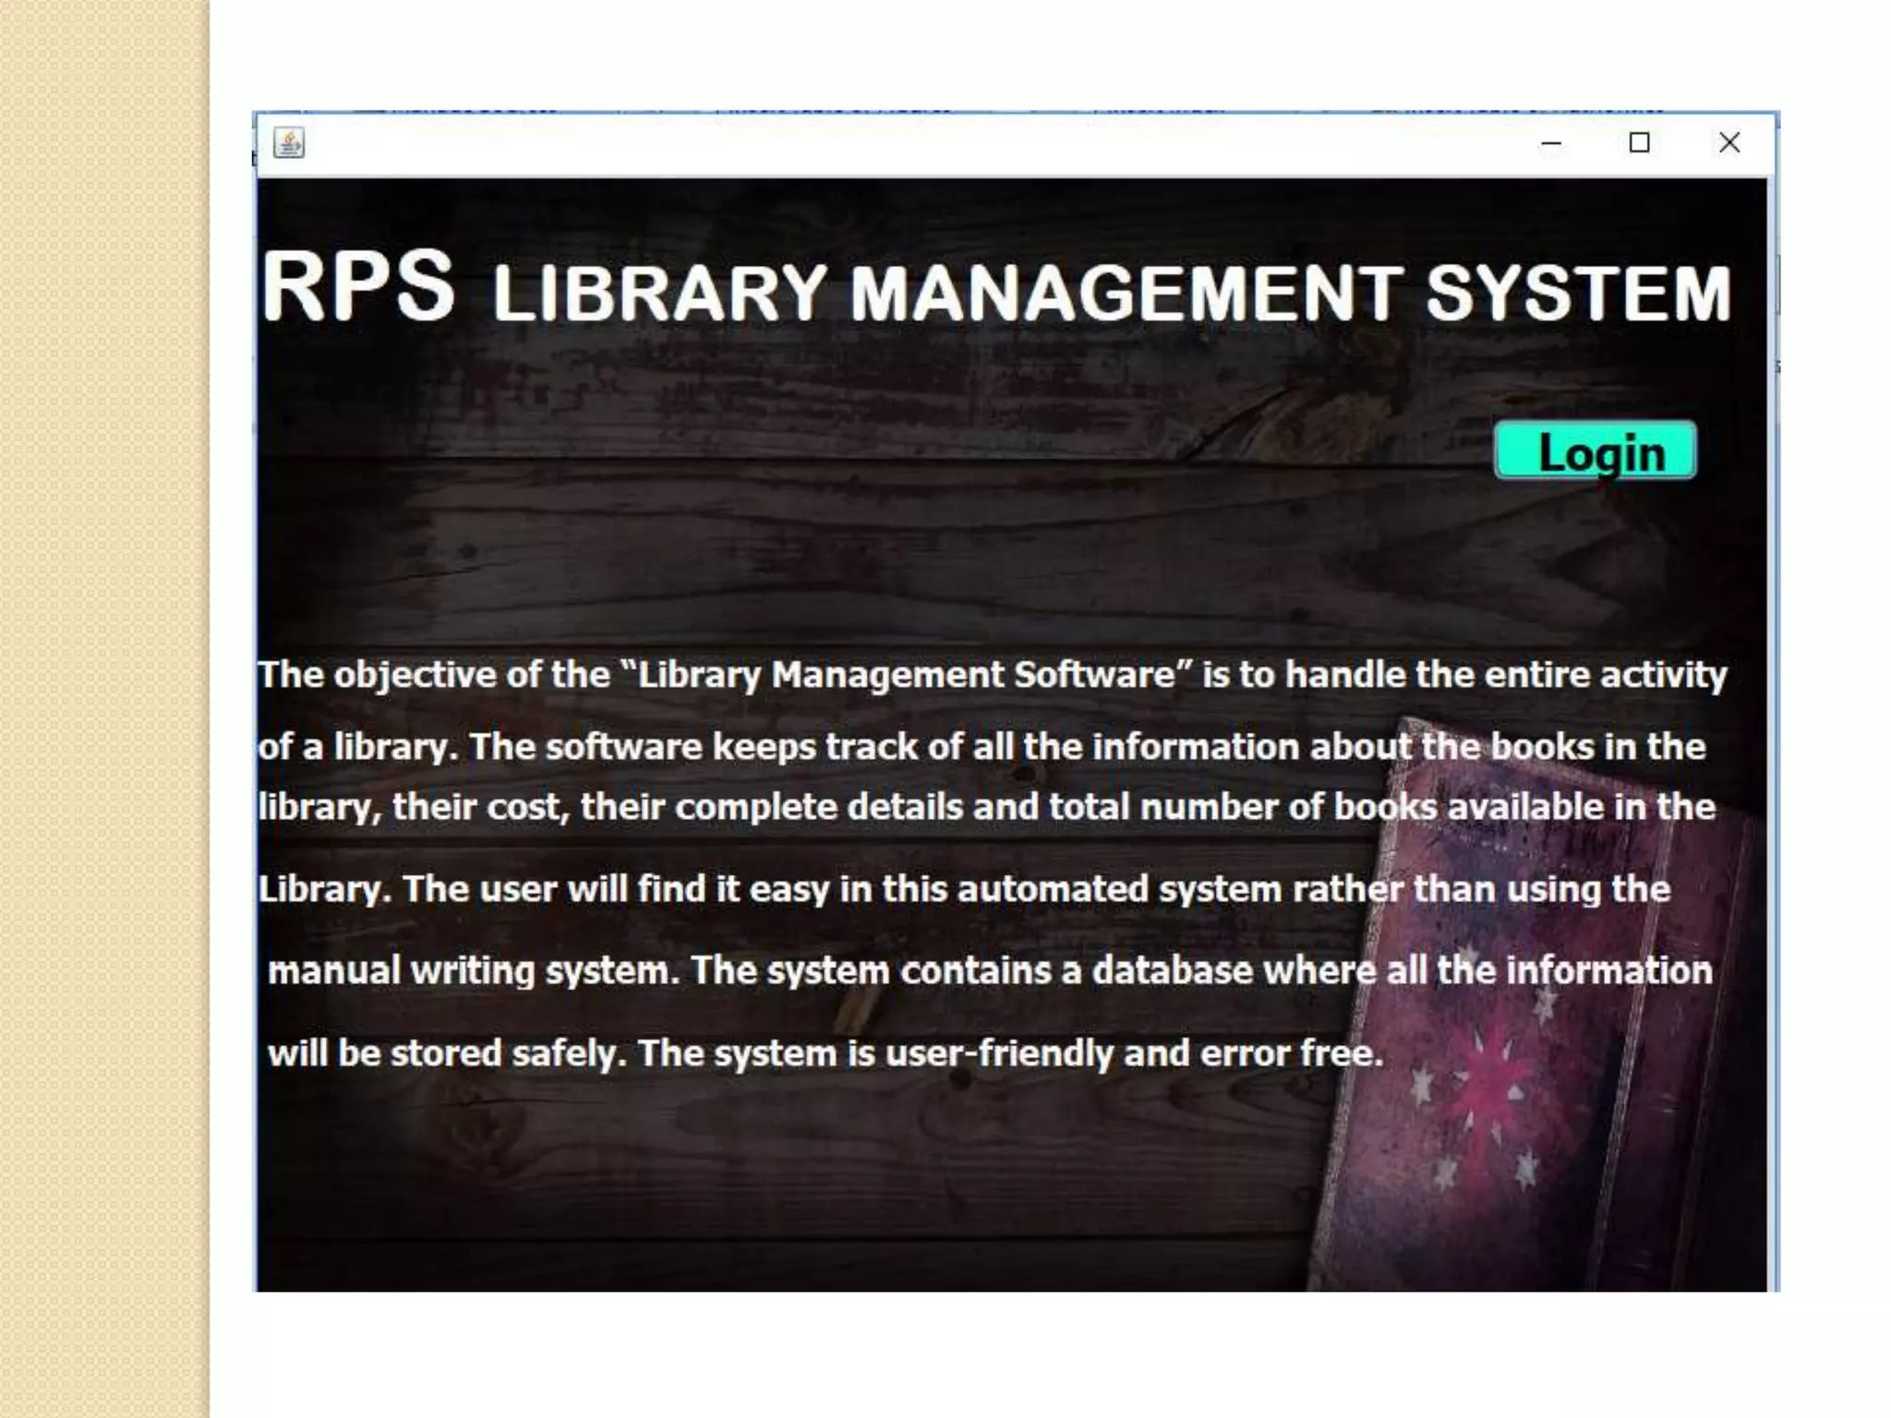The width and height of the screenshot is (1891, 1418).
Task: Click the Java icon in the title bar
Action: tap(289, 143)
